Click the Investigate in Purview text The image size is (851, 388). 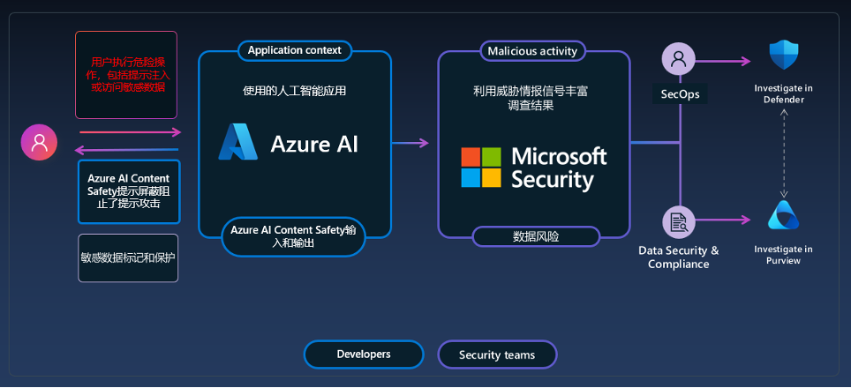click(x=783, y=255)
